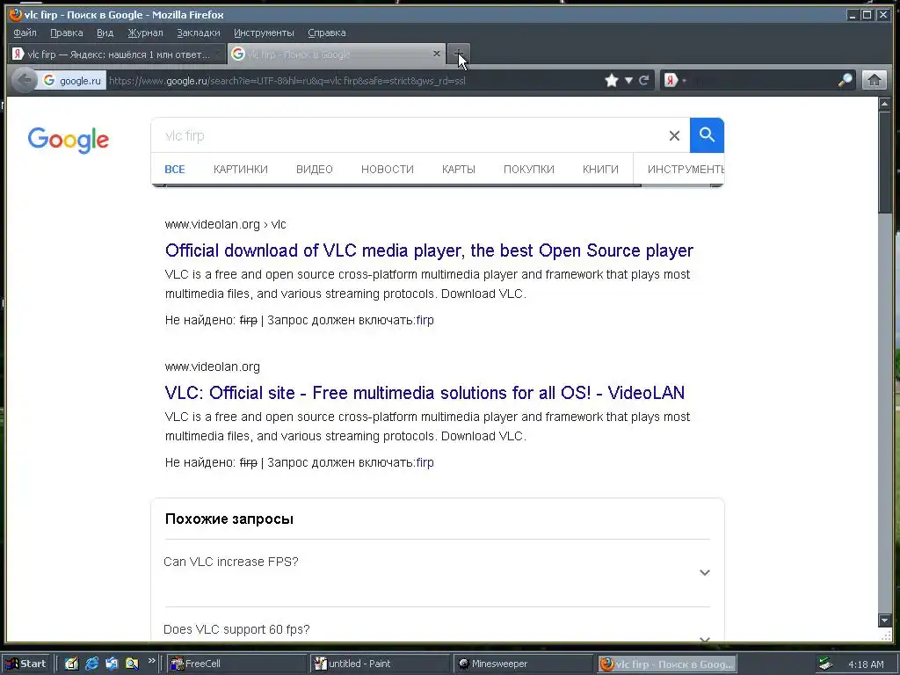Viewport: 900px width, 675px height.
Task: Open the Вид menu
Action: pyautogui.click(x=105, y=33)
